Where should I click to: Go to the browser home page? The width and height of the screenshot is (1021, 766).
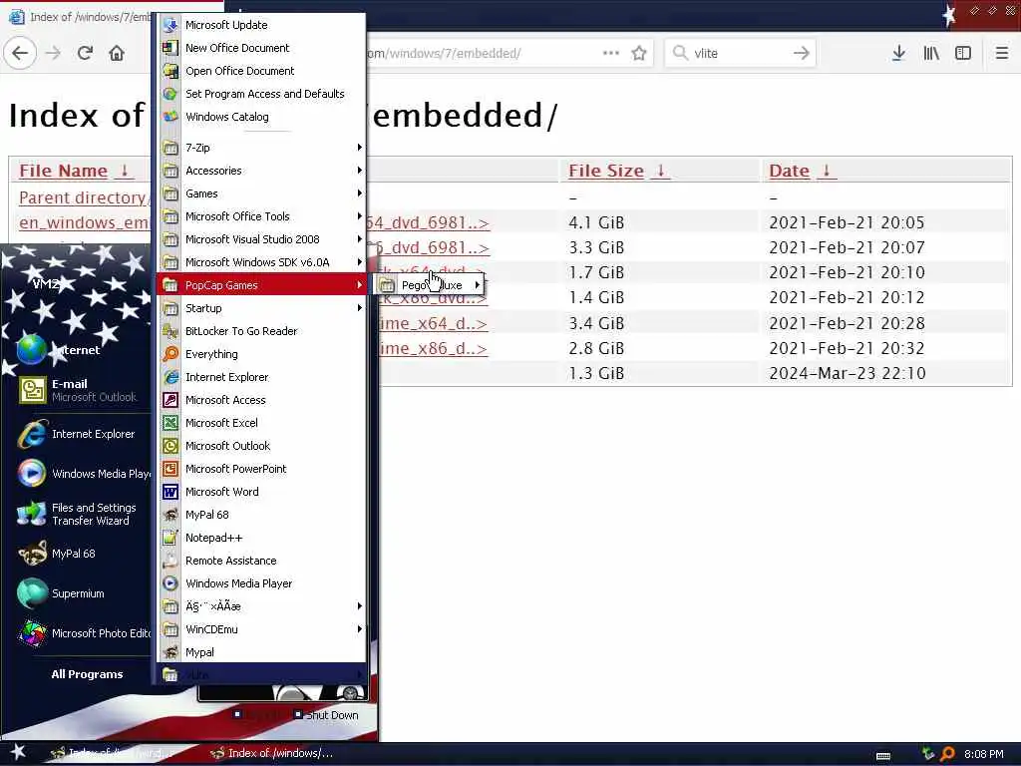pyautogui.click(x=117, y=53)
